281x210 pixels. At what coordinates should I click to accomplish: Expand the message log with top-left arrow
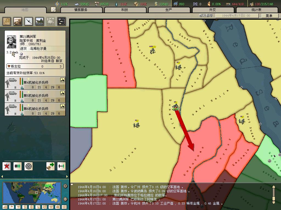tap(72, 185)
